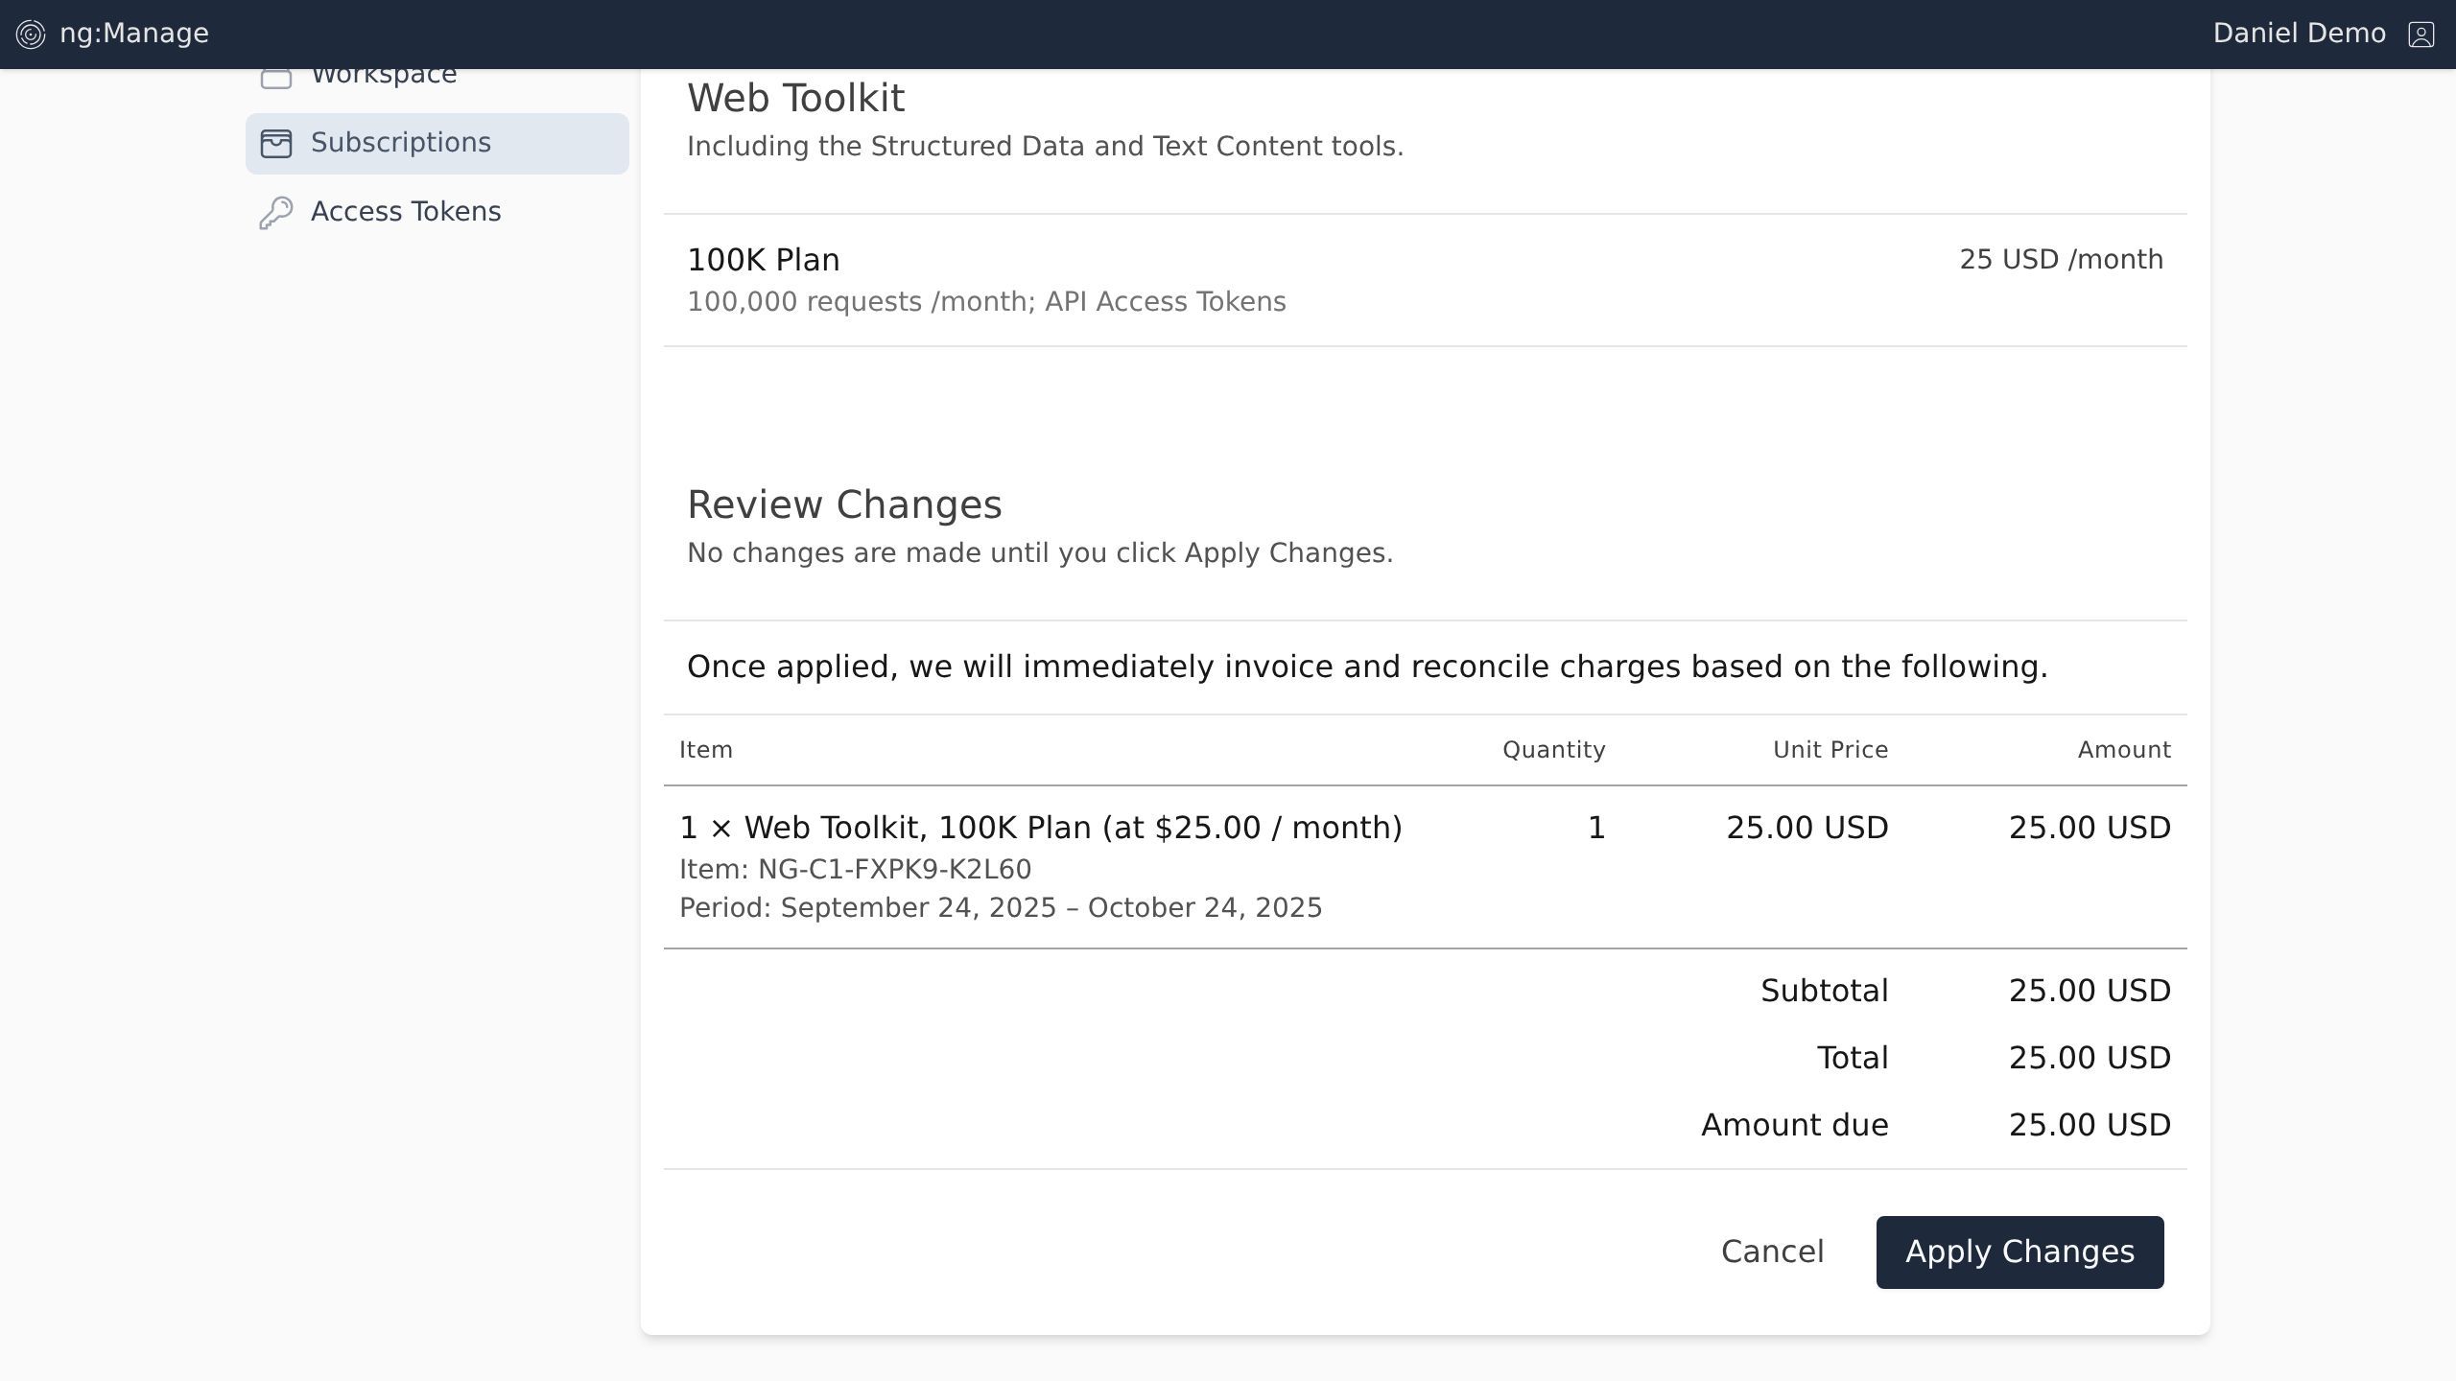Click the Access Tokens key icon
The width and height of the screenshot is (2456, 1381).
[x=276, y=212]
